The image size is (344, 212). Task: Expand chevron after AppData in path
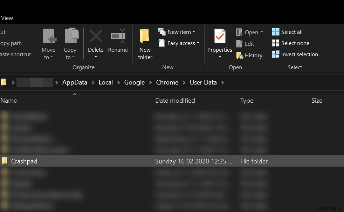(93, 82)
